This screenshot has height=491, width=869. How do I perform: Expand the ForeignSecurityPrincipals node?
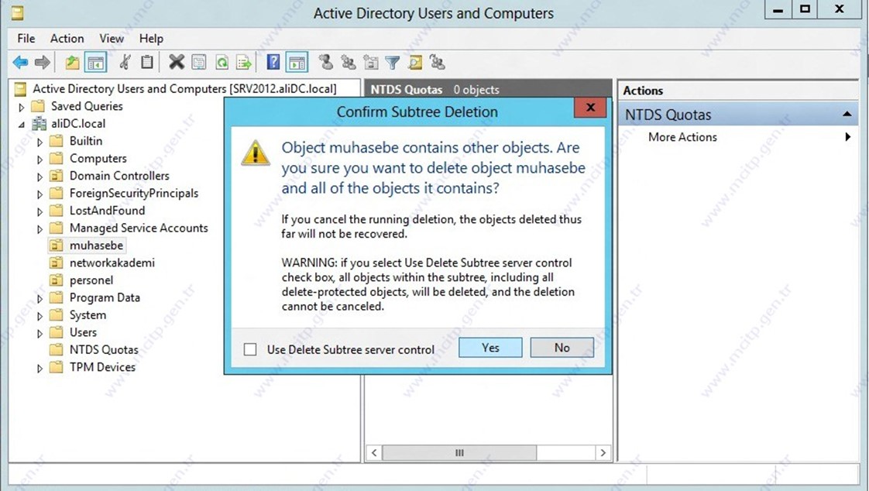[39, 194]
